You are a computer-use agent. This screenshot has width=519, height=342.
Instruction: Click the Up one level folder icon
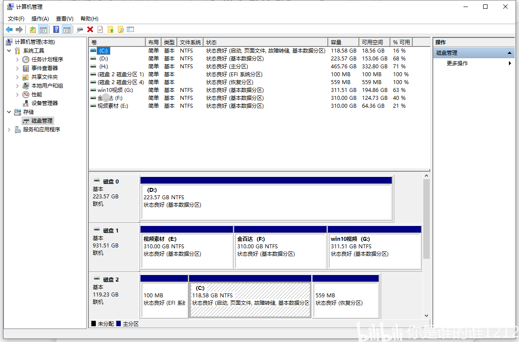(33, 29)
